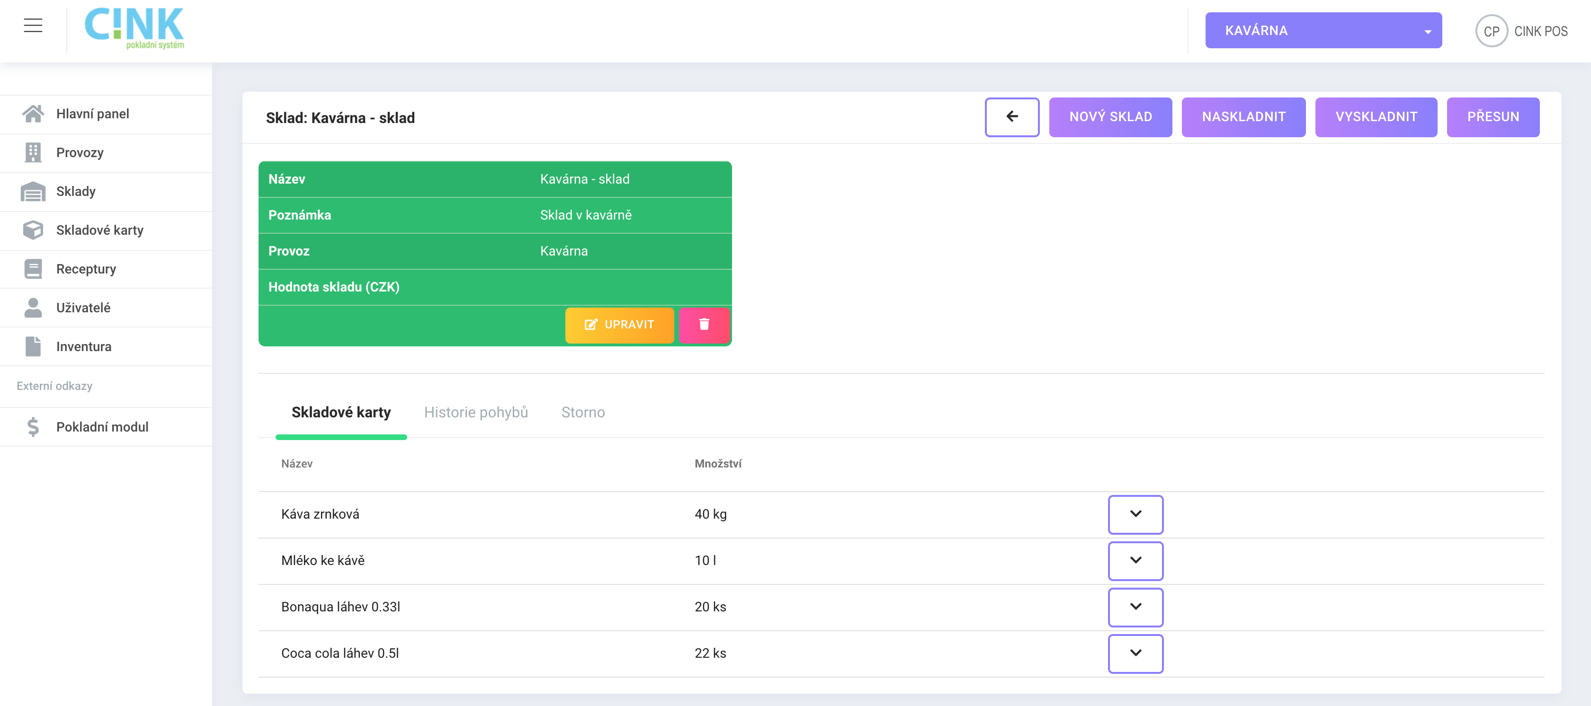The height and width of the screenshot is (706, 1591).
Task: Click the Poznámka label in the card
Action: pos(300,215)
